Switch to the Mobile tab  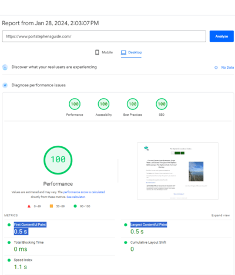[x=104, y=52]
